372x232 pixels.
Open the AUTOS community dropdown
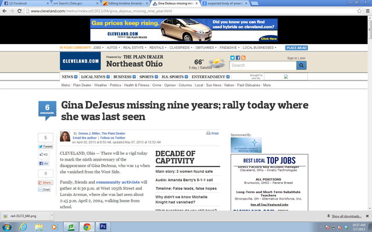[x=113, y=48]
